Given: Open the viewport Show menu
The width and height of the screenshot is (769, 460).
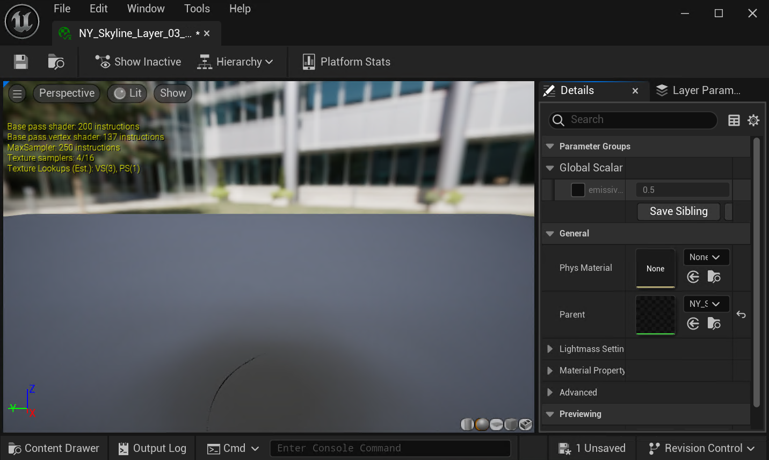Looking at the screenshot, I should tap(173, 94).
